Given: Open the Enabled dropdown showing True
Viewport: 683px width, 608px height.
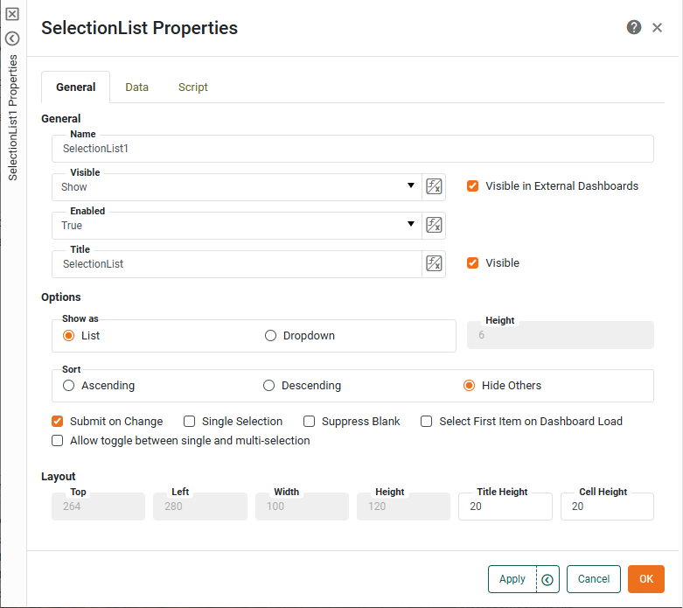Looking at the screenshot, I should (237, 226).
